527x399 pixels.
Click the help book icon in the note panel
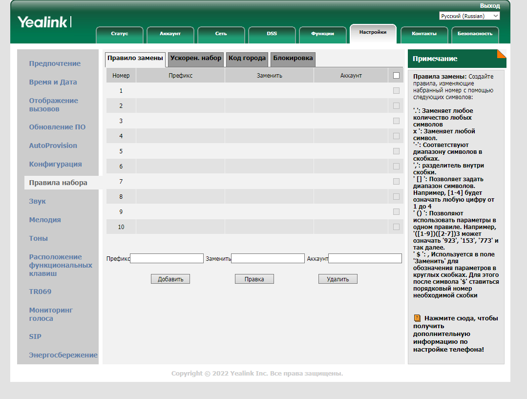point(417,318)
